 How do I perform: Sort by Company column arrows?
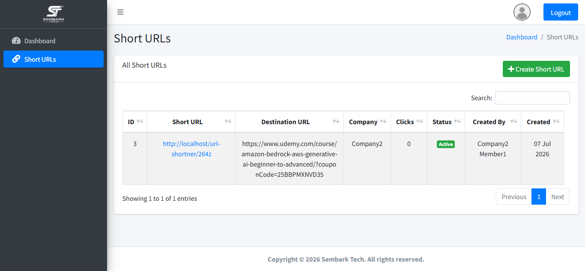(x=383, y=122)
